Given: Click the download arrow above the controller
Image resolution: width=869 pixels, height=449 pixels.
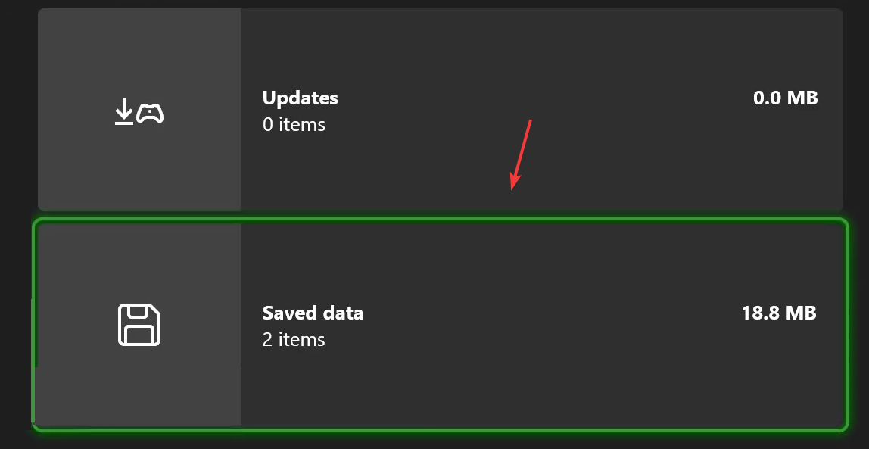Looking at the screenshot, I should 124,108.
